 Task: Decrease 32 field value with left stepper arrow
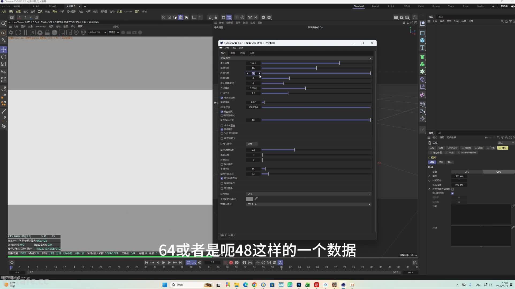point(247,73)
